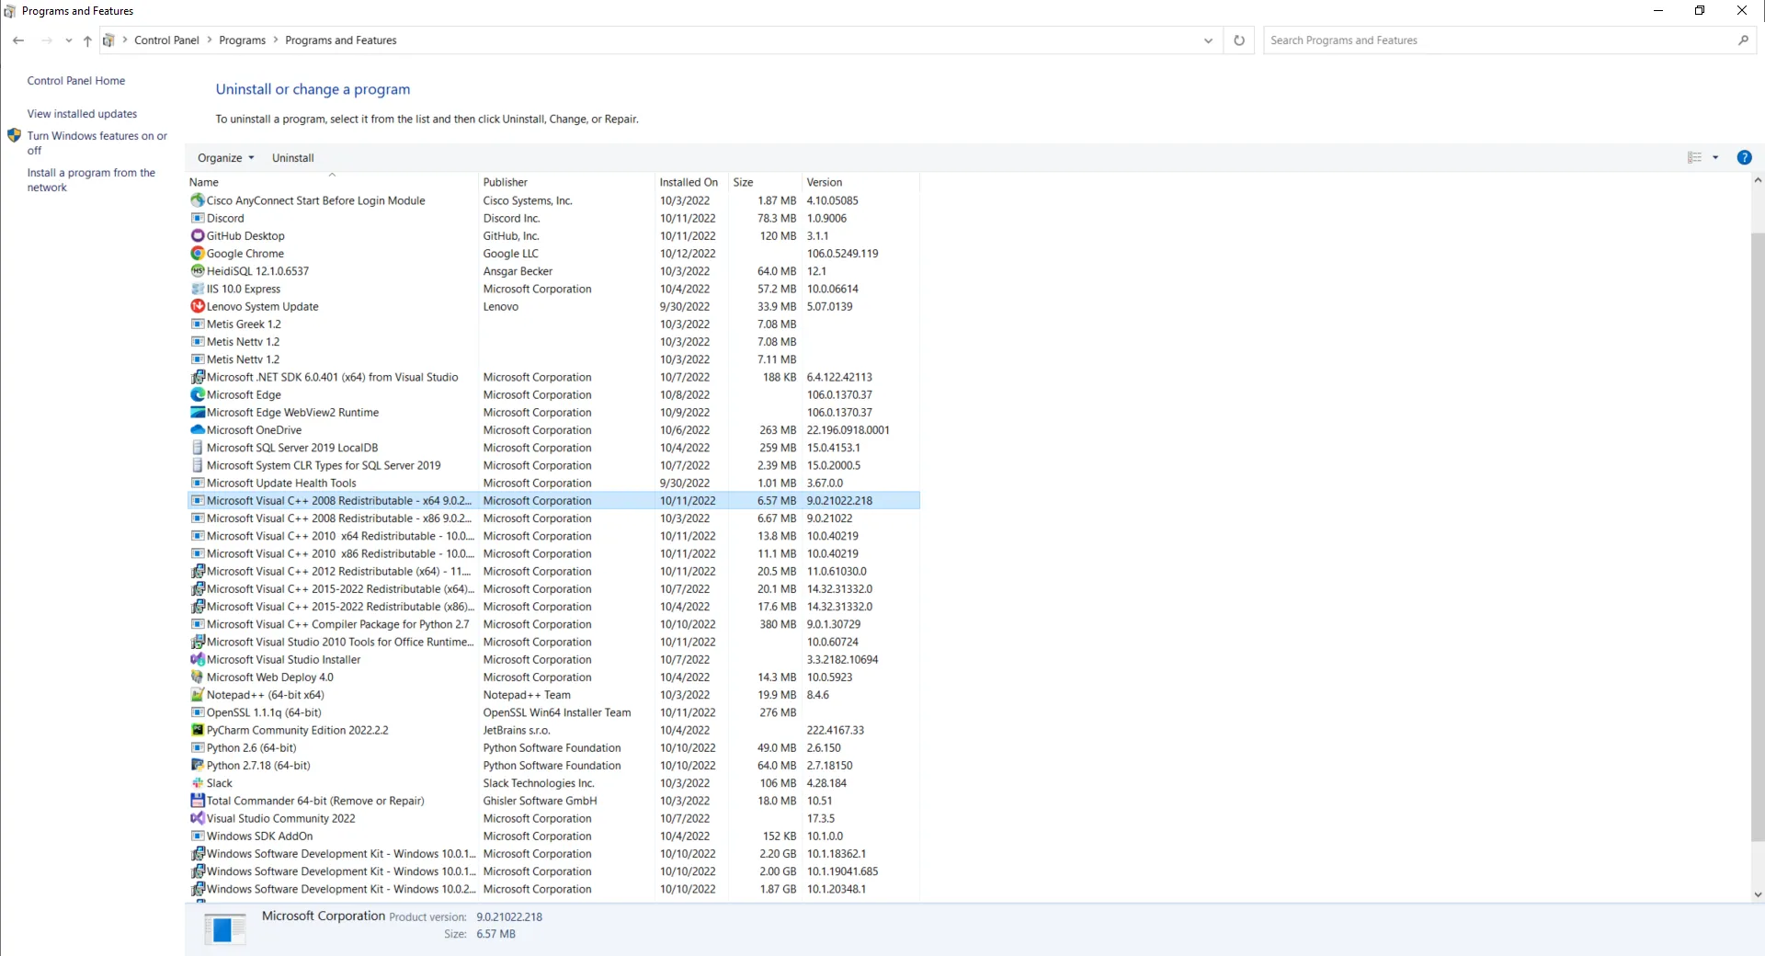Click the Visual Studio Community 2022 icon

tap(197, 819)
